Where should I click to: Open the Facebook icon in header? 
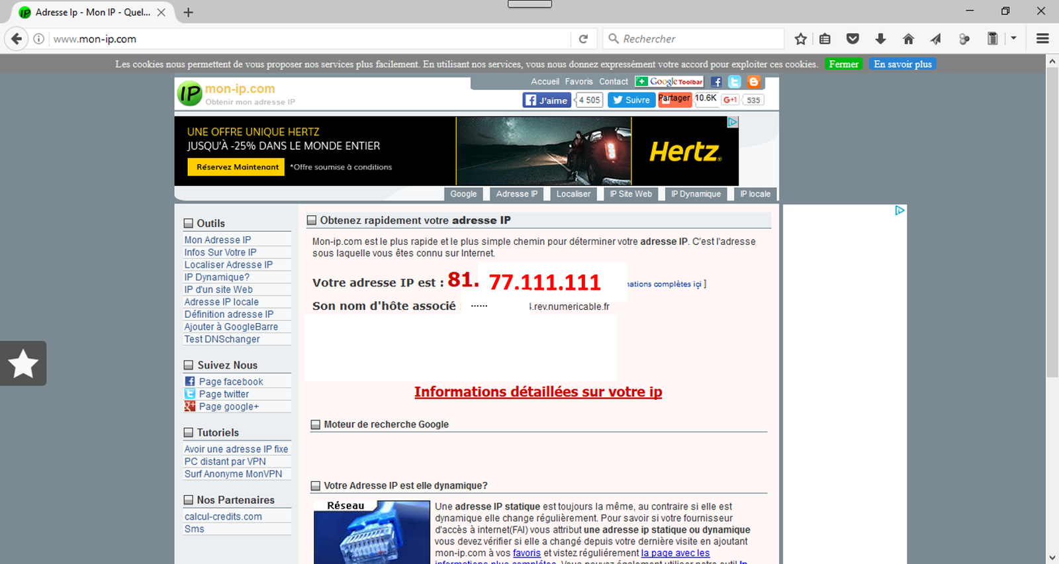(716, 82)
